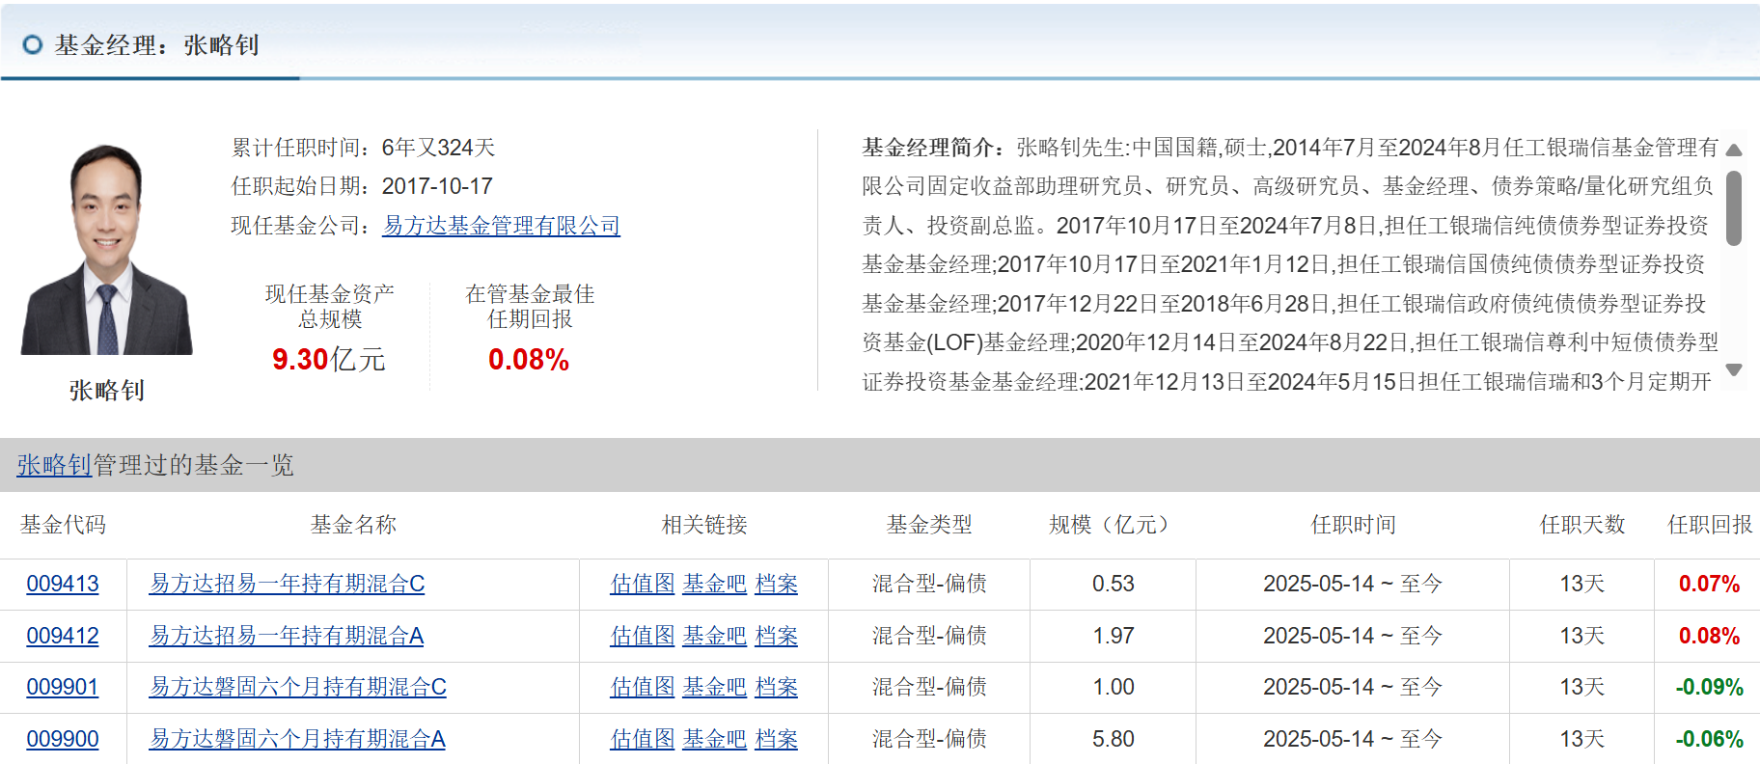This screenshot has width=1760, height=764.
Task: Open 基金吧 for fund 009412
Action: (x=715, y=636)
